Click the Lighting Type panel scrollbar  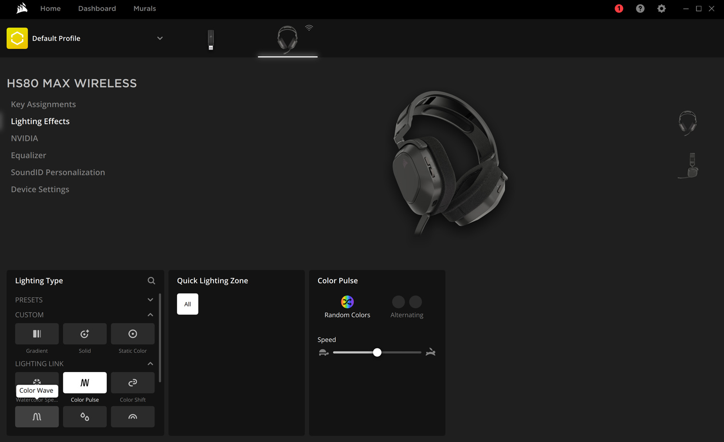coord(160,337)
